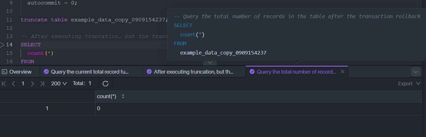Go to previous results page

pos(13,84)
